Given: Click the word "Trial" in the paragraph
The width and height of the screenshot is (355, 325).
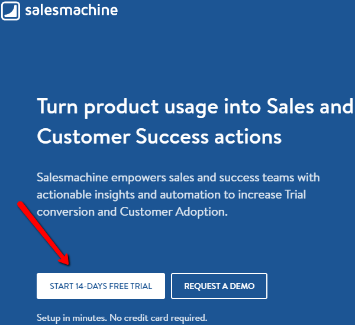Looking at the screenshot, I should (x=295, y=194).
